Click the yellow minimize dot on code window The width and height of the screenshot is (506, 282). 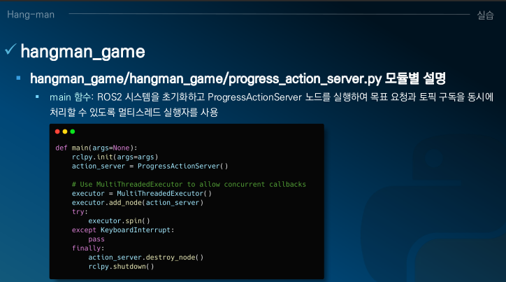tap(65, 132)
